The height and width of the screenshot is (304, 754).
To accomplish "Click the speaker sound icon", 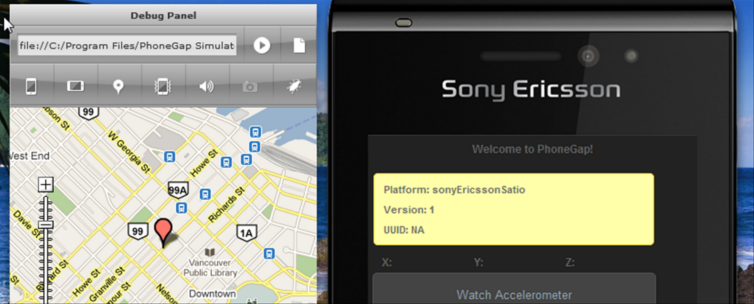I will click(206, 86).
